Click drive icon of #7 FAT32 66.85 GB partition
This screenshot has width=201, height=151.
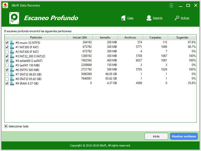click(12, 74)
